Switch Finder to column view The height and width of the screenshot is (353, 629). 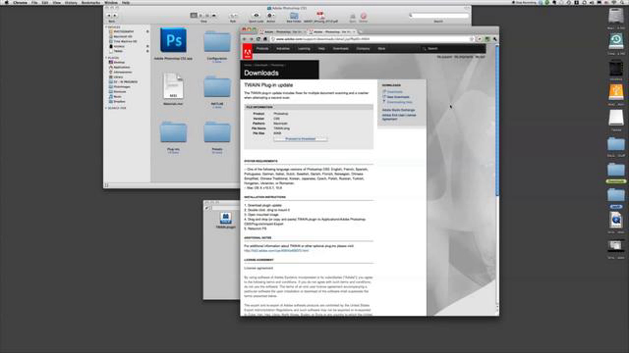click(x=207, y=15)
